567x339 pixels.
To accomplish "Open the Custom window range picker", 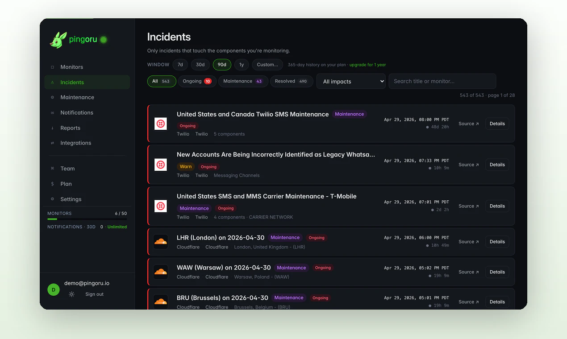I will tap(267, 64).
